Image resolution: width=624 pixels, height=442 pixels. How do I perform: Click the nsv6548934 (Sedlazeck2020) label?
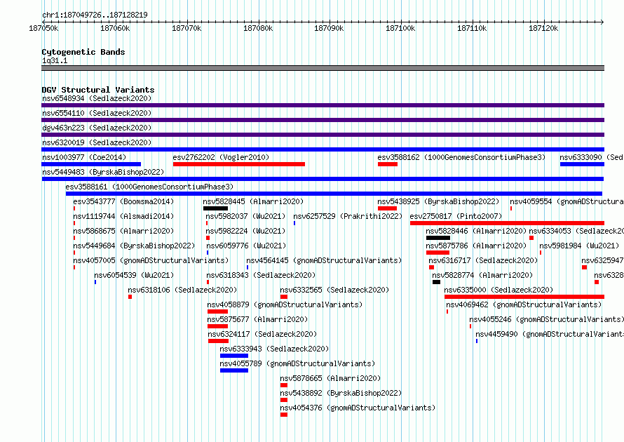pyautogui.click(x=97, y=98)
